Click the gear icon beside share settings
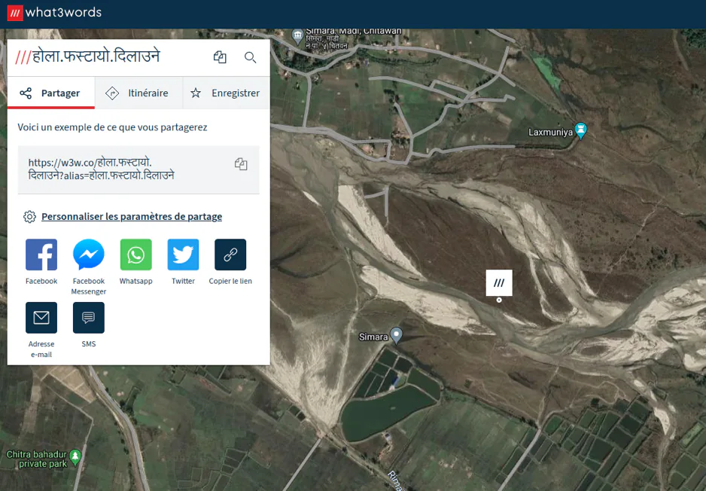Viewport: 706px width, 491px height. click(29, 217)
